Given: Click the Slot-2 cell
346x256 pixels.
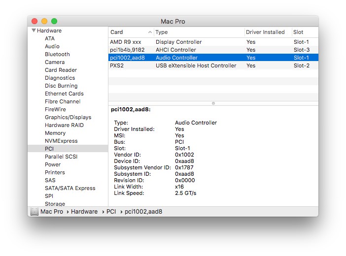Looking at the screenshot, I should [x=302, y=65].
